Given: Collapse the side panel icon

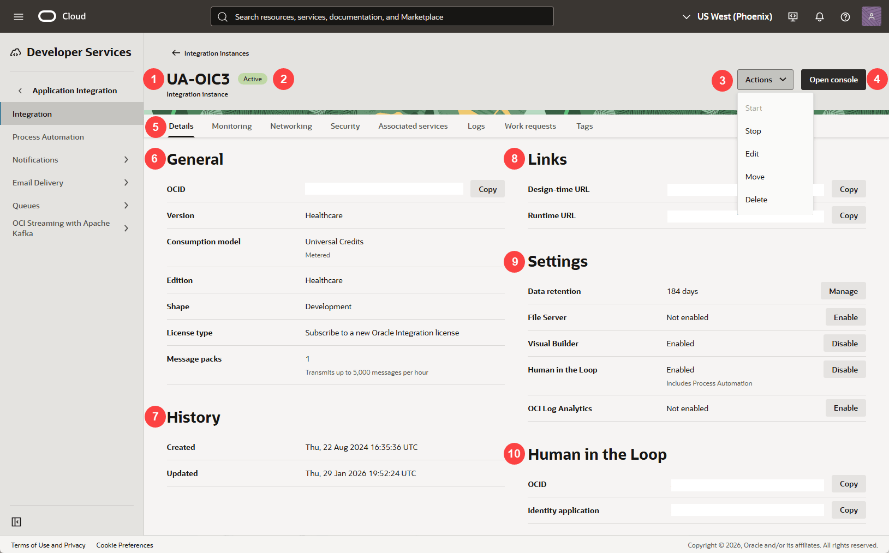Looking at the screenshot, I should (x=16, y=522).
